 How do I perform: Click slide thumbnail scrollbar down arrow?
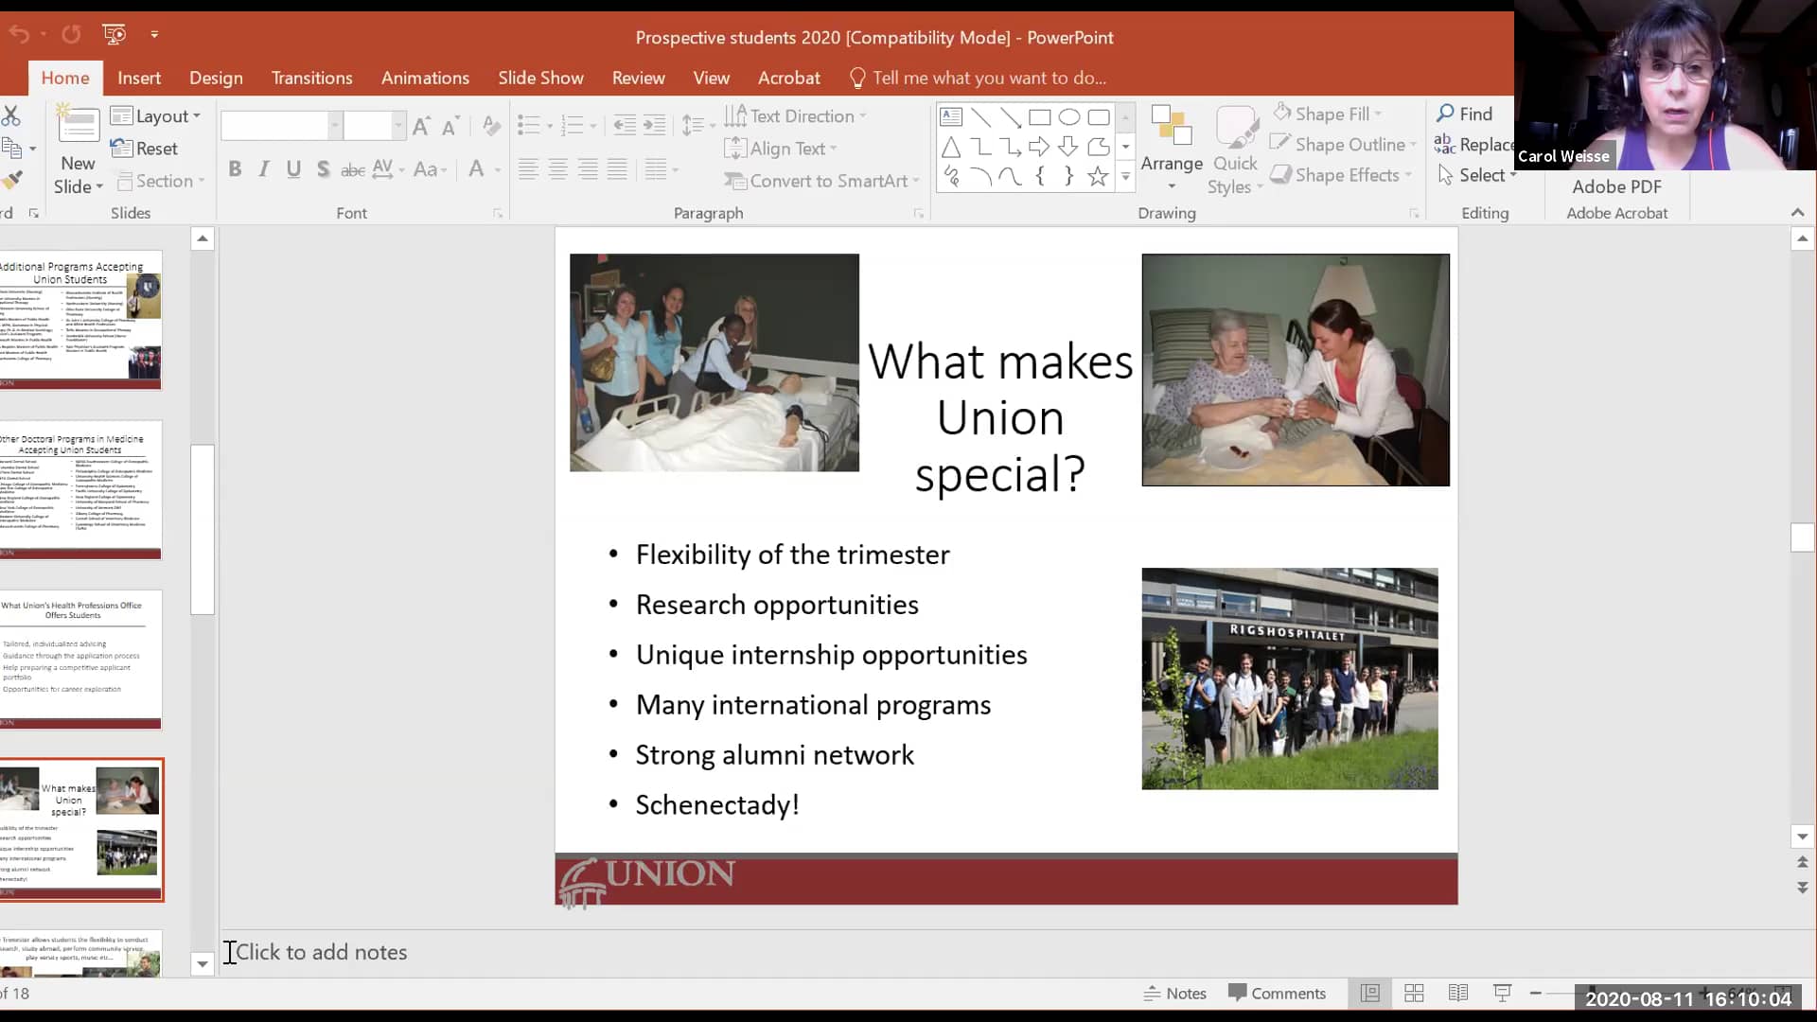tap(202, 964)
